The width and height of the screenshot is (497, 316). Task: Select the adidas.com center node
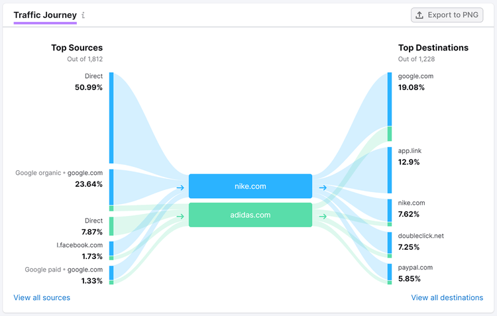[250, 215]
